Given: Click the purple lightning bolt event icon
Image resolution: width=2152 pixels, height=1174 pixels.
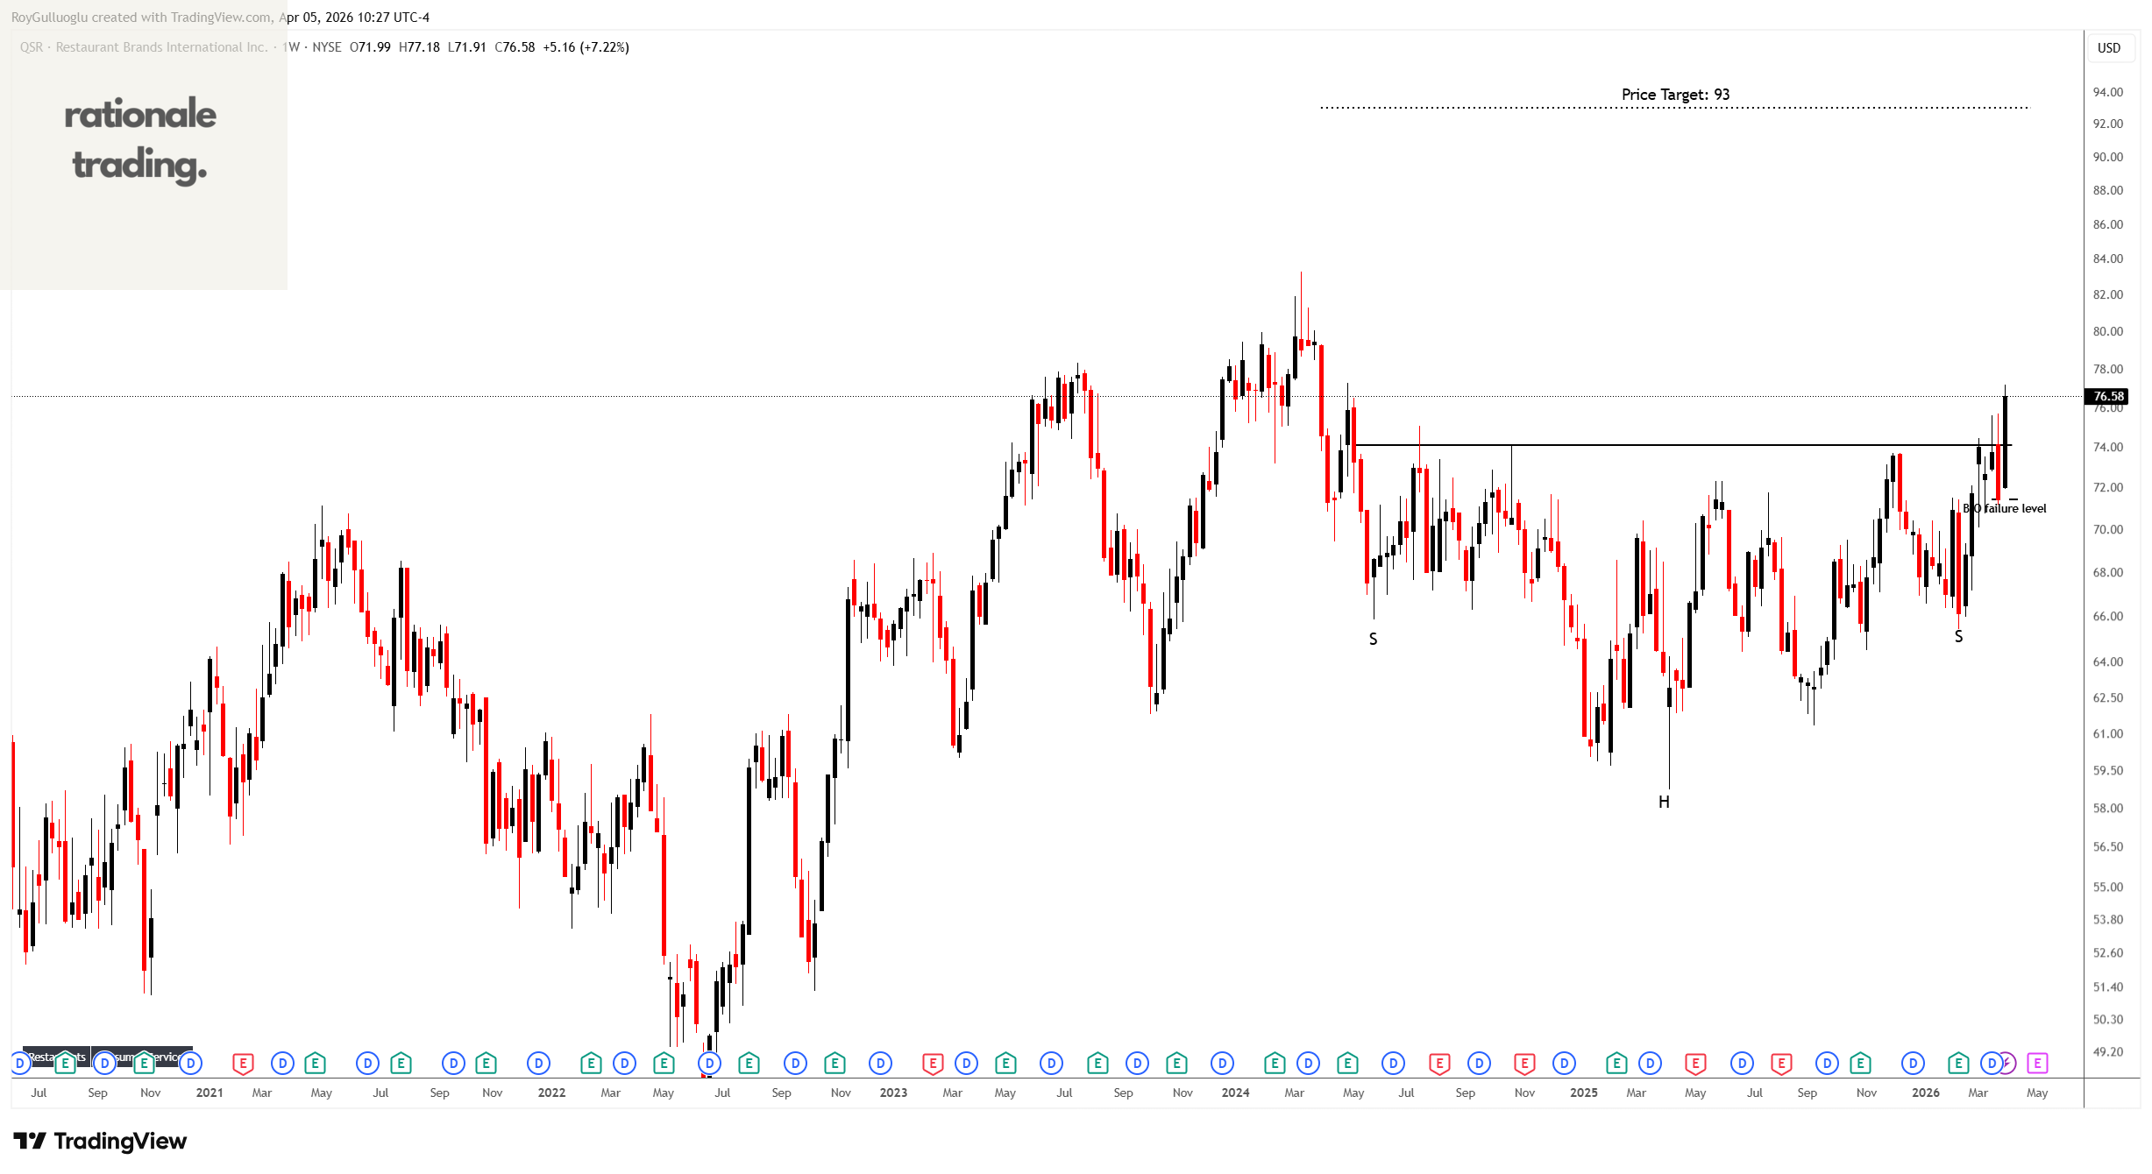Looking at the screenshot, I should [x=2007, y=1064].
